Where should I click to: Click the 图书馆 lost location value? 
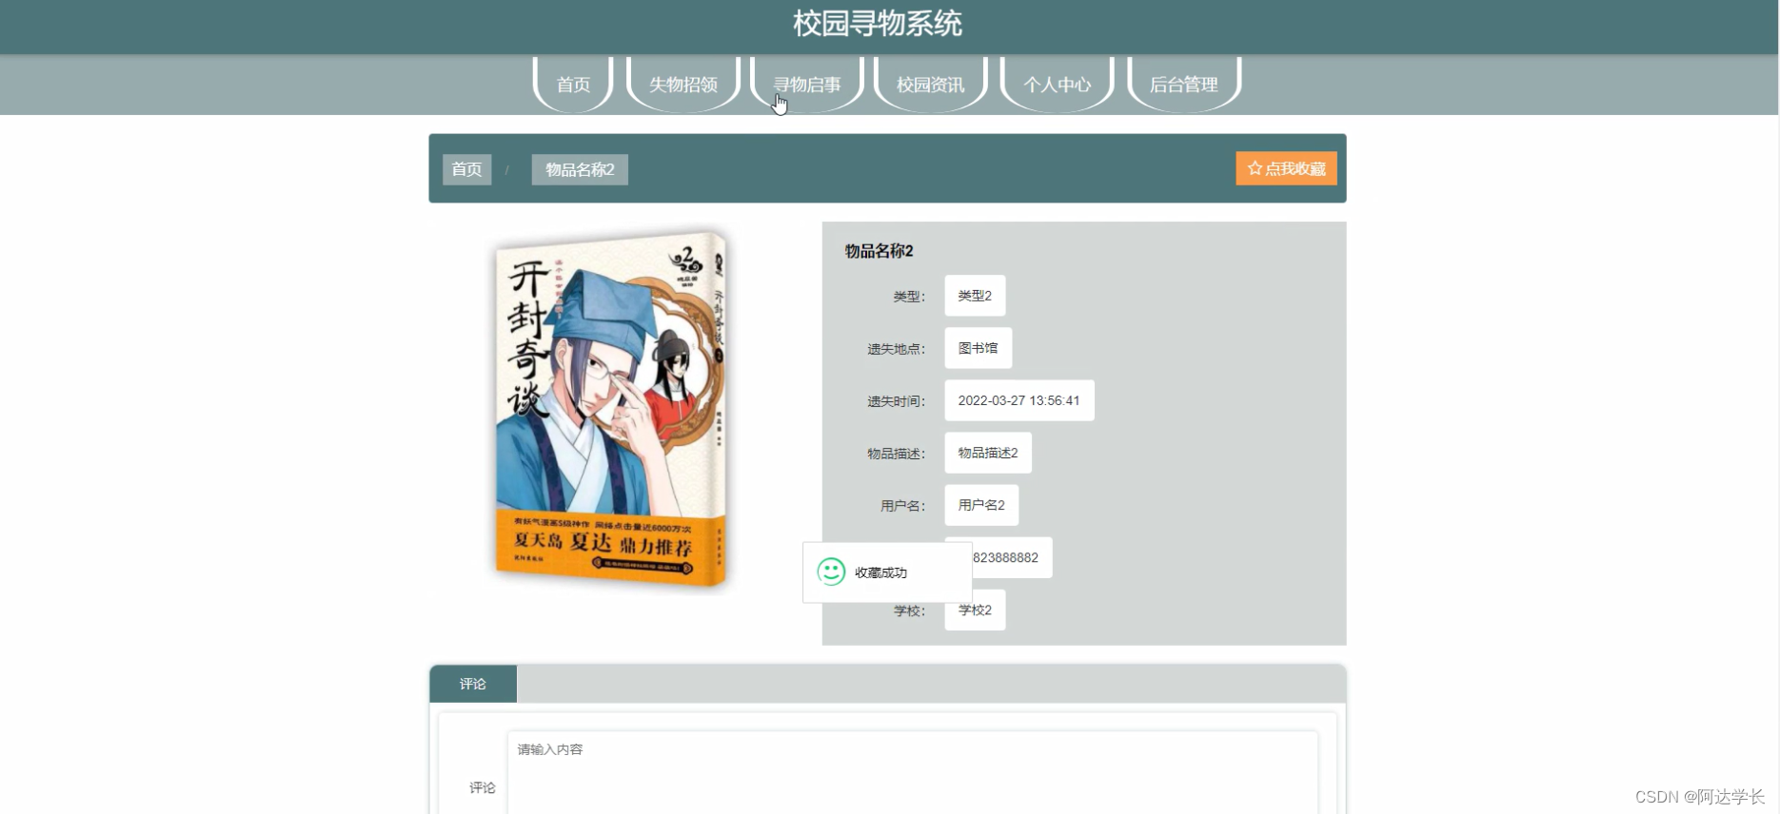(979, 348)
